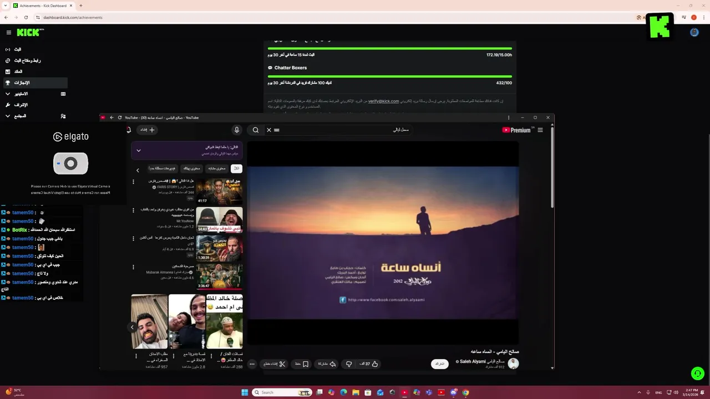
Task: Click the Windows taskbar search box
Action: pyautogui.click(x=282, y=392)
